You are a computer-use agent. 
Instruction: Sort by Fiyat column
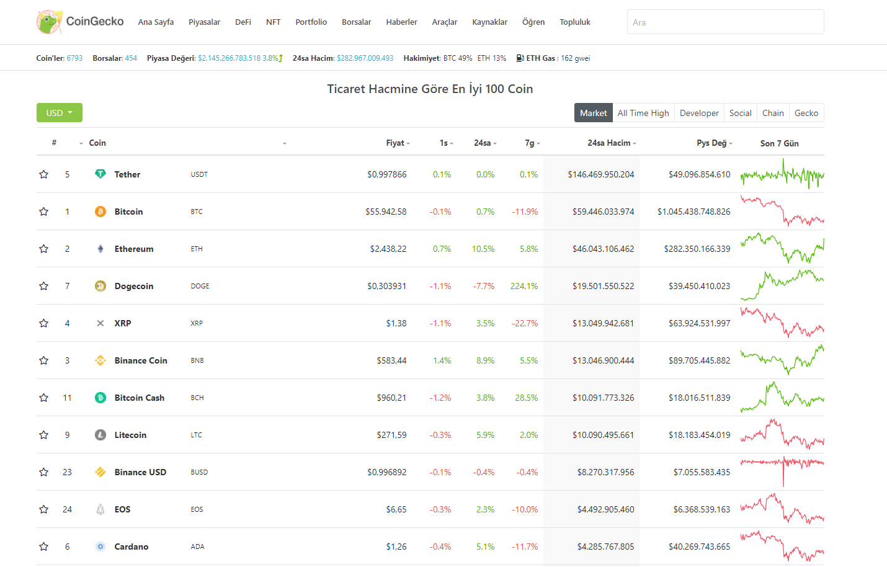pyautogui.click(x=398, y=143)
